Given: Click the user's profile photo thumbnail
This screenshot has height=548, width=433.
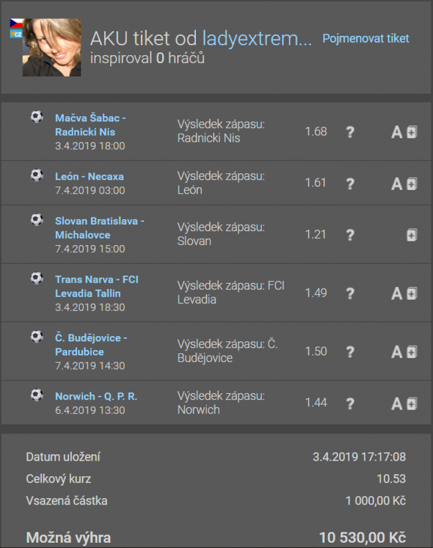Looking at the screenshot, I should 52,48.
